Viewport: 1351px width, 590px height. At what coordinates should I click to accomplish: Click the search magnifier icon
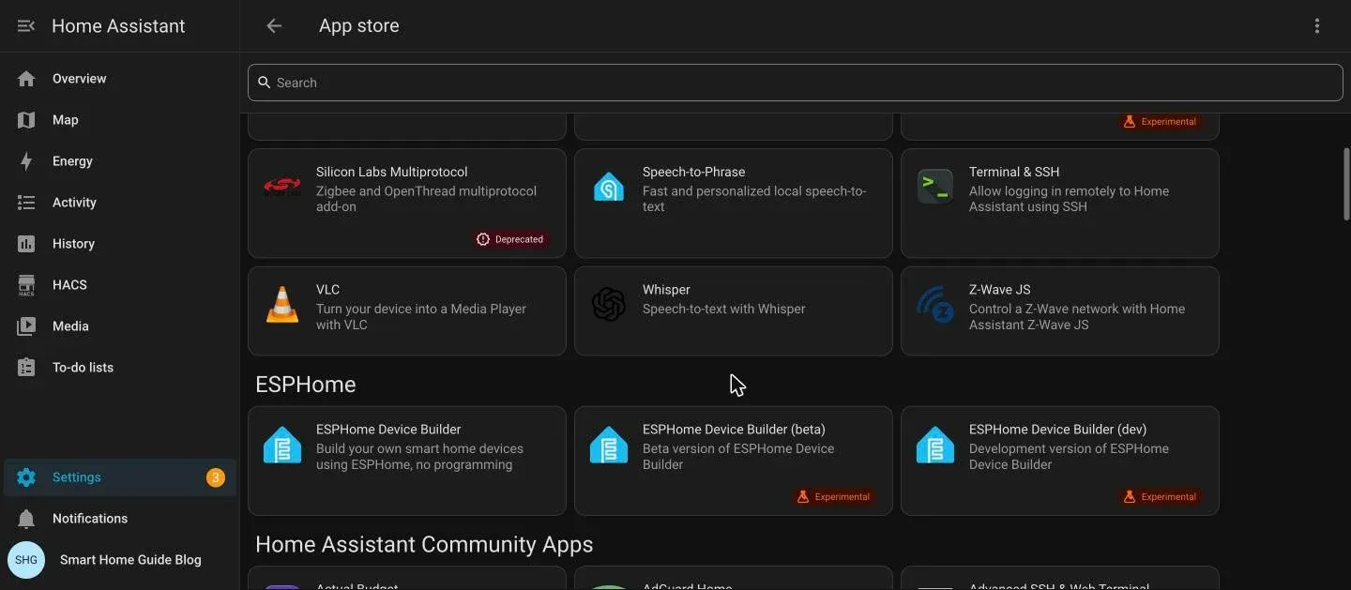[x=265, y=83]
